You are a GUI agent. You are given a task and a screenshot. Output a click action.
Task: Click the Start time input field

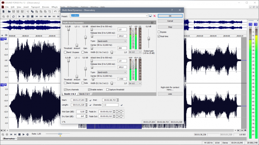tap(78, 100)
